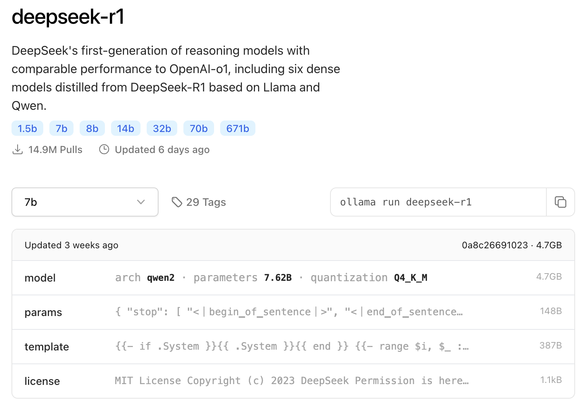Click the 0a8c26691023 digest hash
The width and height of the screenshot is (582, 404).
(x=495, y=245)
